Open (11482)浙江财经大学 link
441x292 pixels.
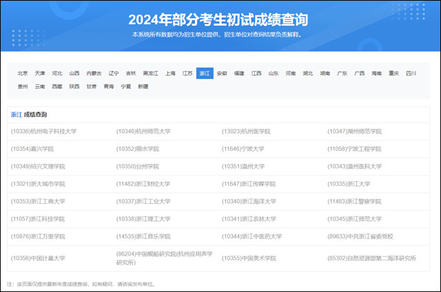coord(143,184)
